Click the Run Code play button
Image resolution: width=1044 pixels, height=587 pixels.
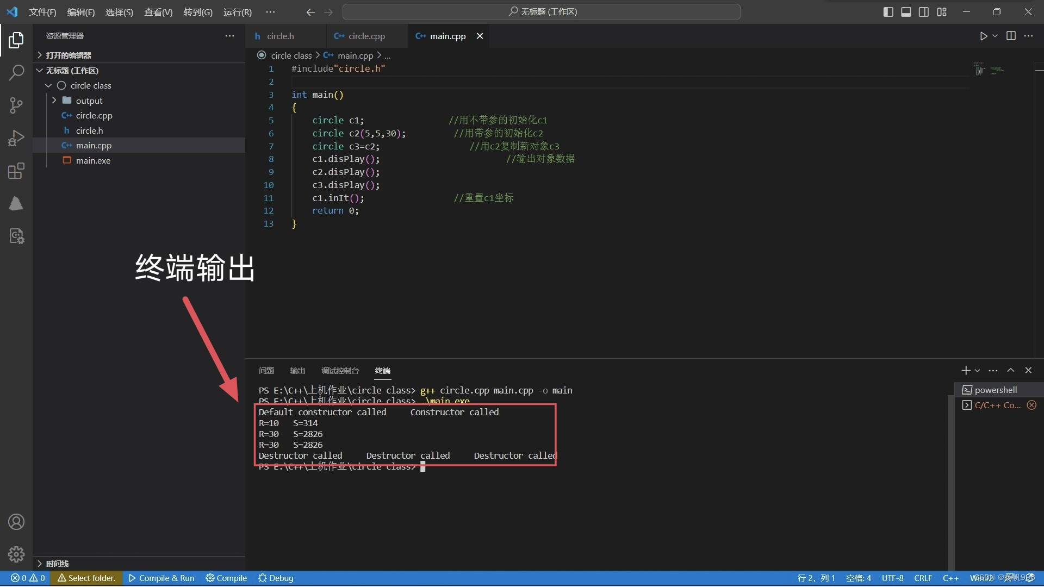click(983, 36)
